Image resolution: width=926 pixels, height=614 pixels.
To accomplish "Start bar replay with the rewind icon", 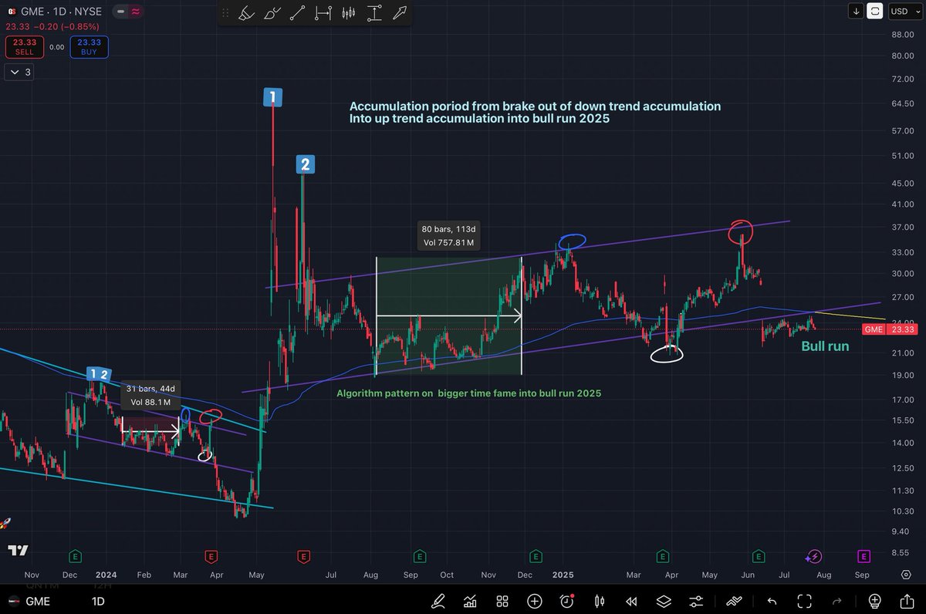I will click(631, 601).
